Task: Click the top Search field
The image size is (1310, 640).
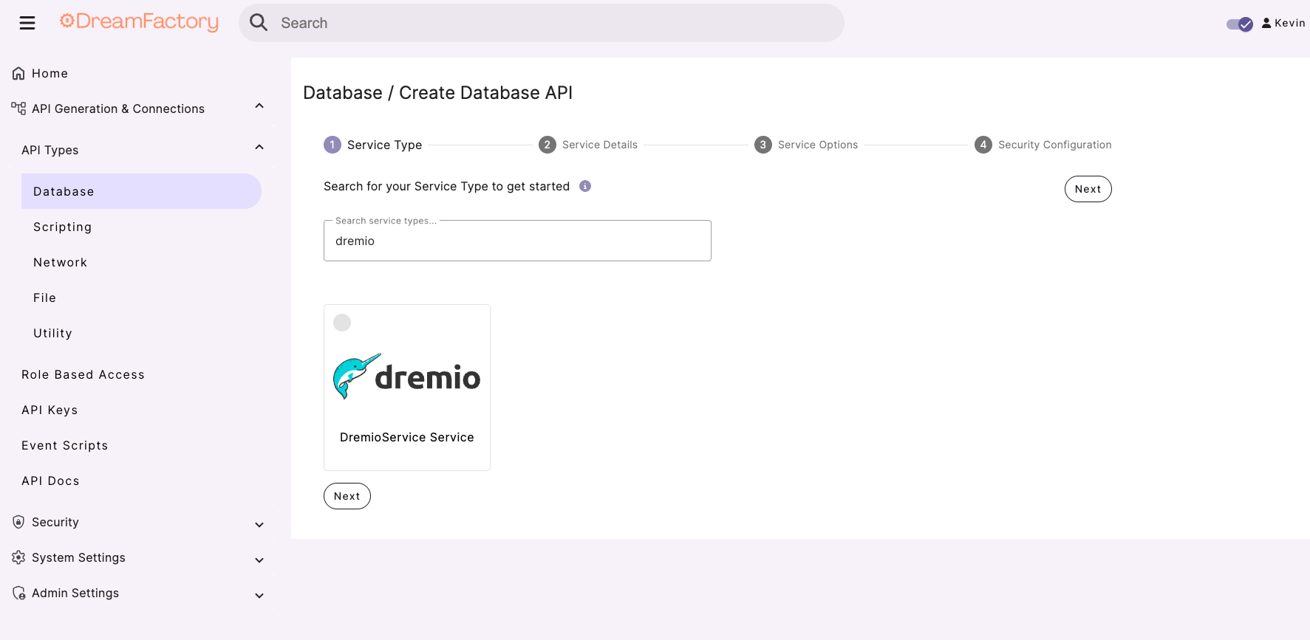Action: [x=541, y=23]
